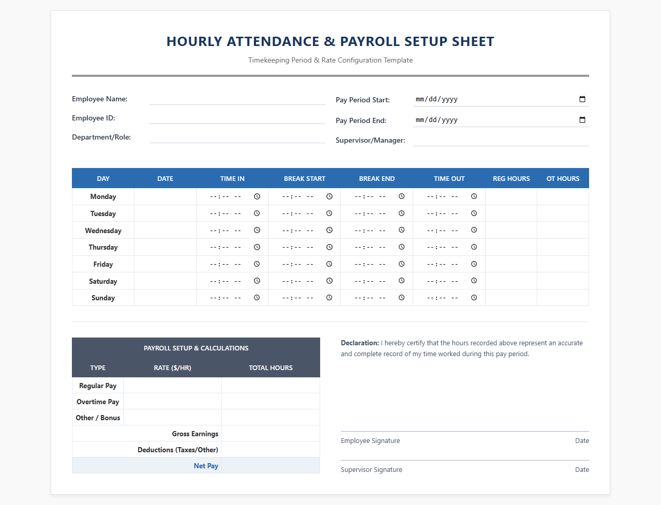Select Tuesday's Date cell

[166, 213]
